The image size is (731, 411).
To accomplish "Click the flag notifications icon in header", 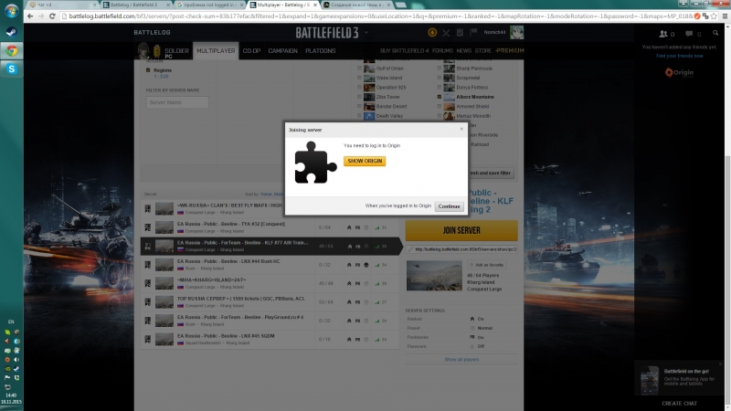I will [x=473, y=32].
